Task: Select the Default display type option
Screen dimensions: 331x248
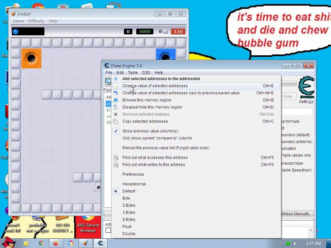Action: click(129, 191)
